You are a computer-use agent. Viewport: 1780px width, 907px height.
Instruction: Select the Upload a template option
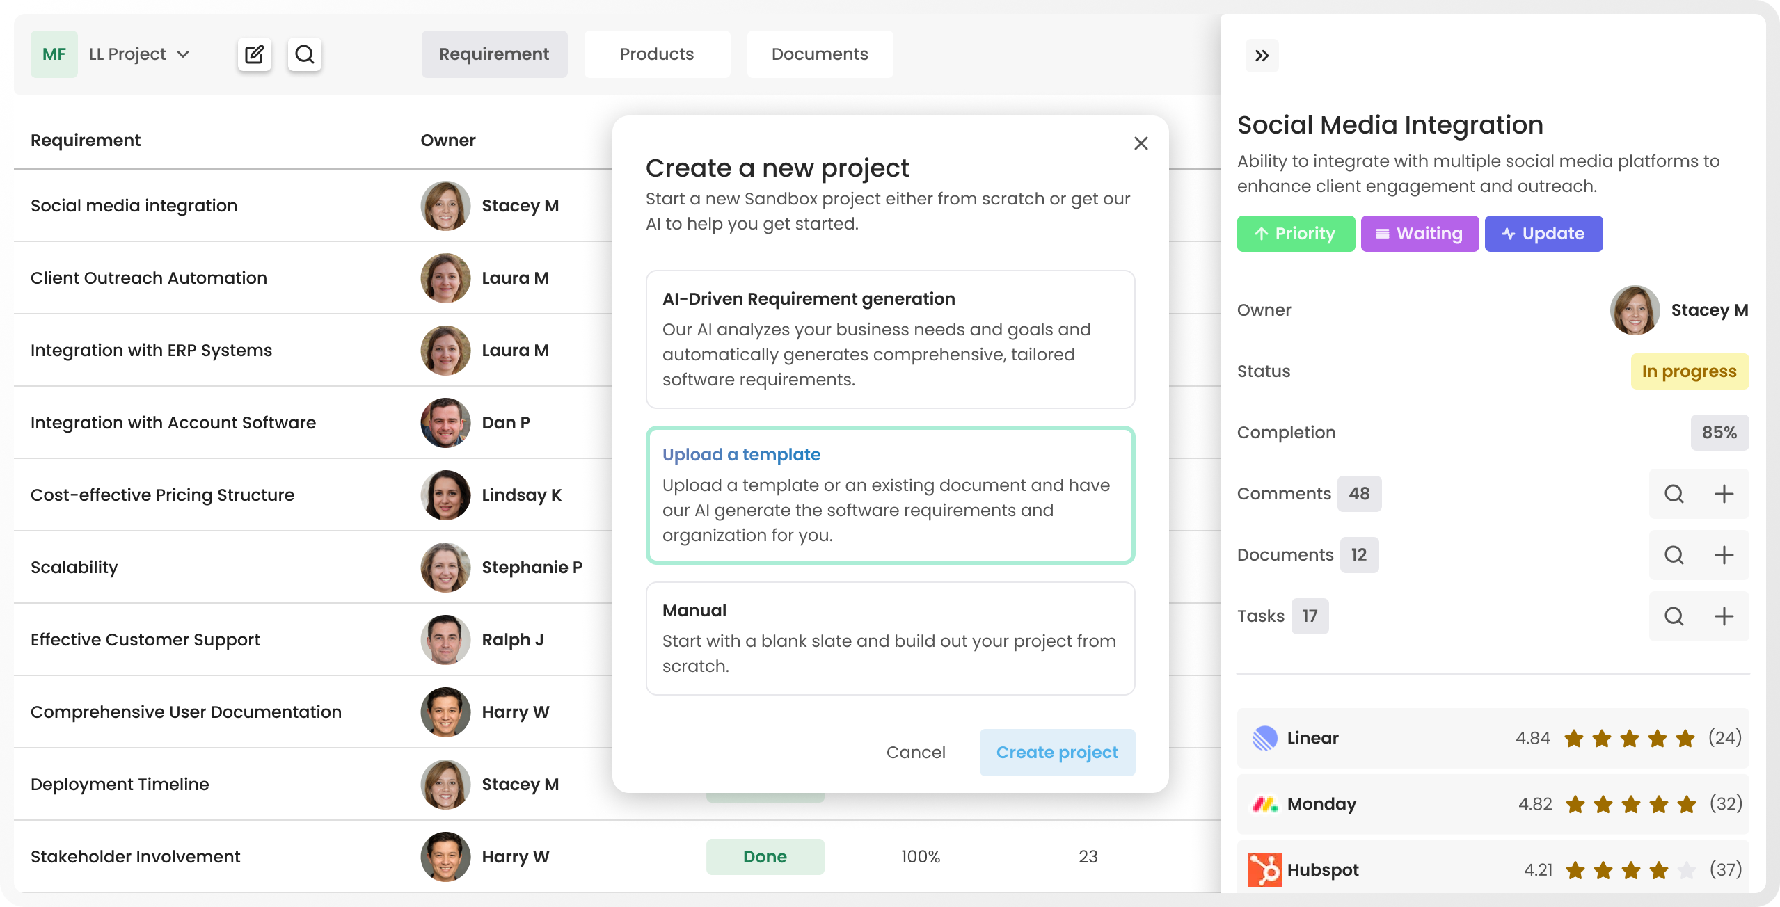pos(889,494)
